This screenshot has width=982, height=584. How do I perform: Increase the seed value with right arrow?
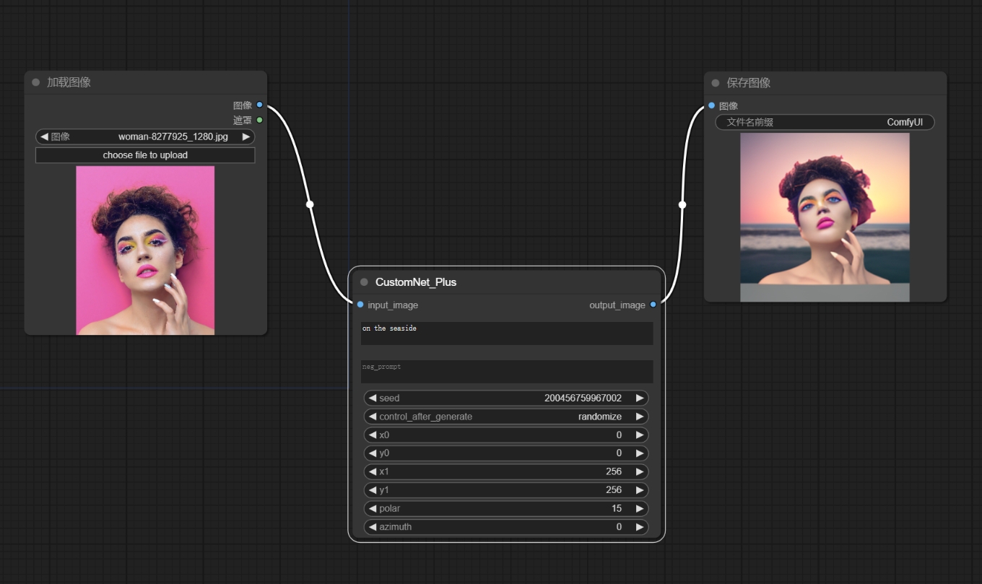(640, 398)
